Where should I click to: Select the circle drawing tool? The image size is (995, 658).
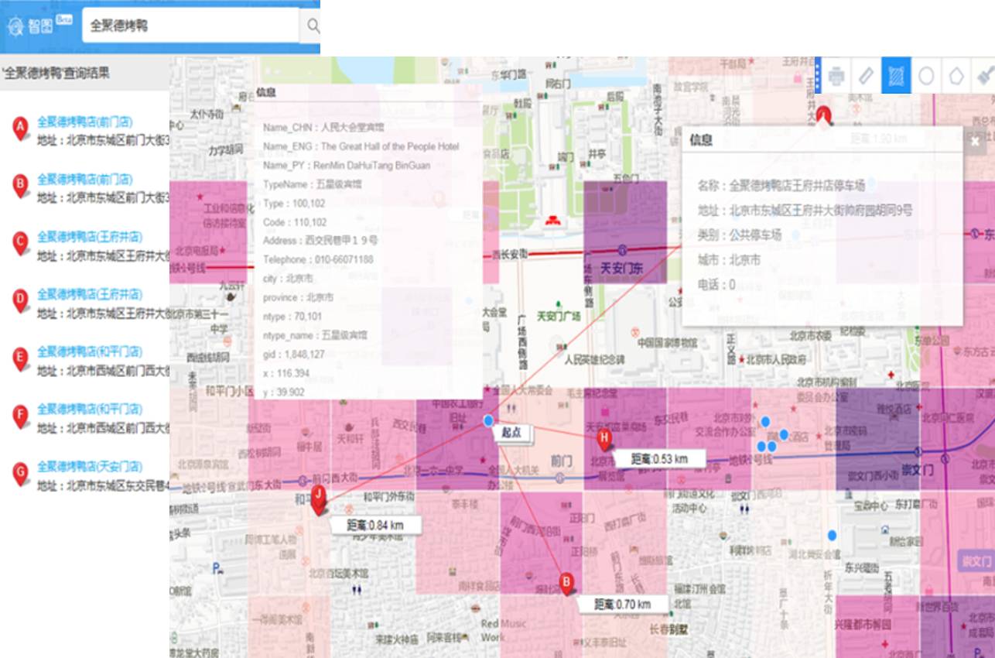pos(926,76)
